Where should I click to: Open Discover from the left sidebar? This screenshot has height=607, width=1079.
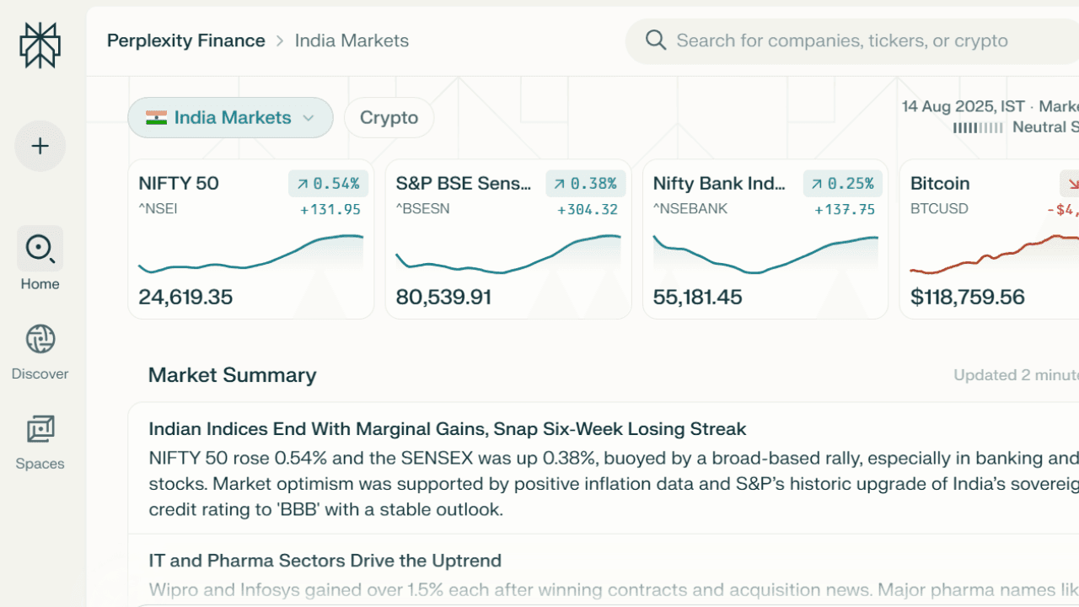coord(40,339)
